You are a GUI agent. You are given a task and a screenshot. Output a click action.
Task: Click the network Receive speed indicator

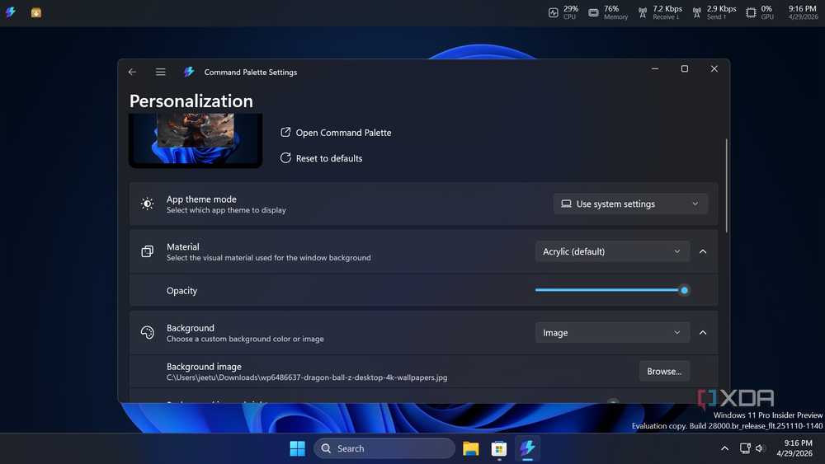660,12
